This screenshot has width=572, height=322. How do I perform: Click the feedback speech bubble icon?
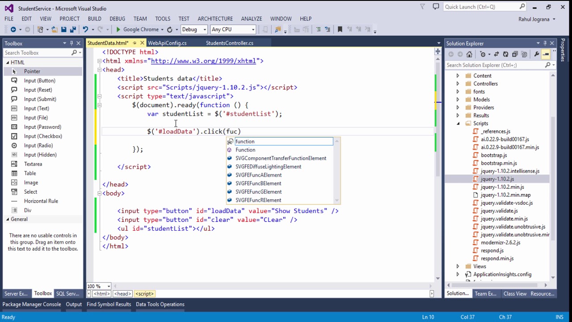point(436,7)
